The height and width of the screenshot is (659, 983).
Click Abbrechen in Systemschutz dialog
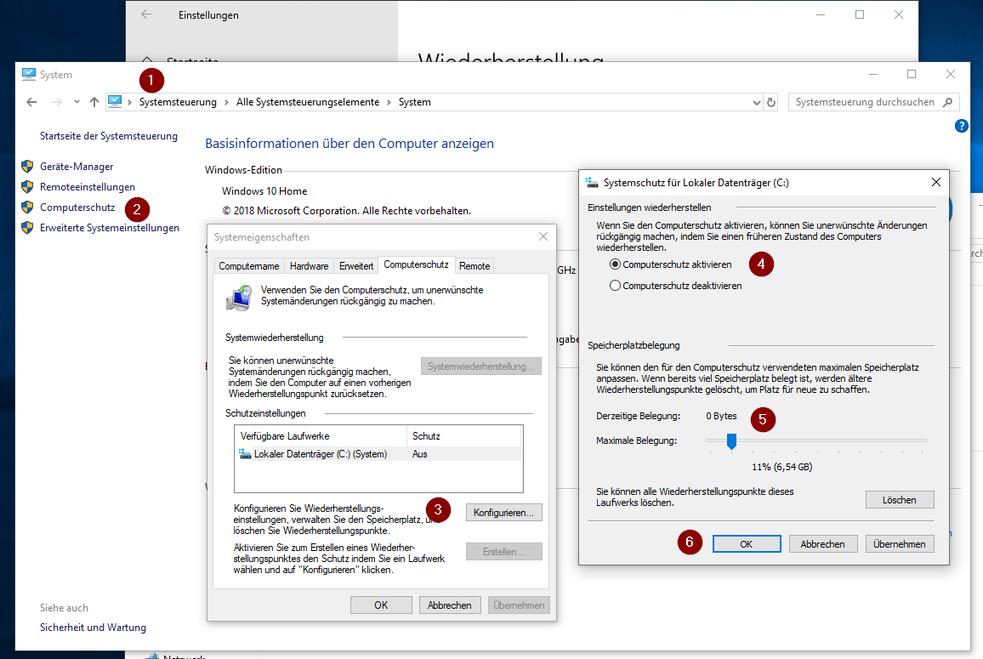[822, 543]
